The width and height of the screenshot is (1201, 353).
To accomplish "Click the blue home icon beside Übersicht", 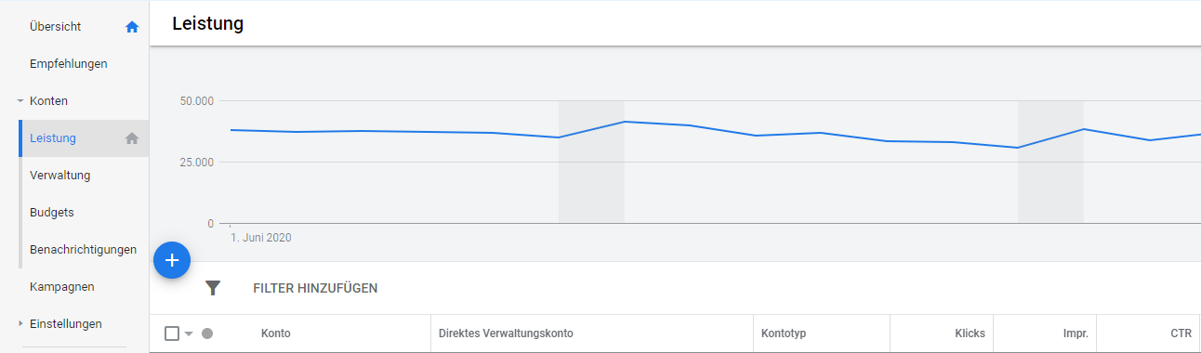I will tap(132, 27).
